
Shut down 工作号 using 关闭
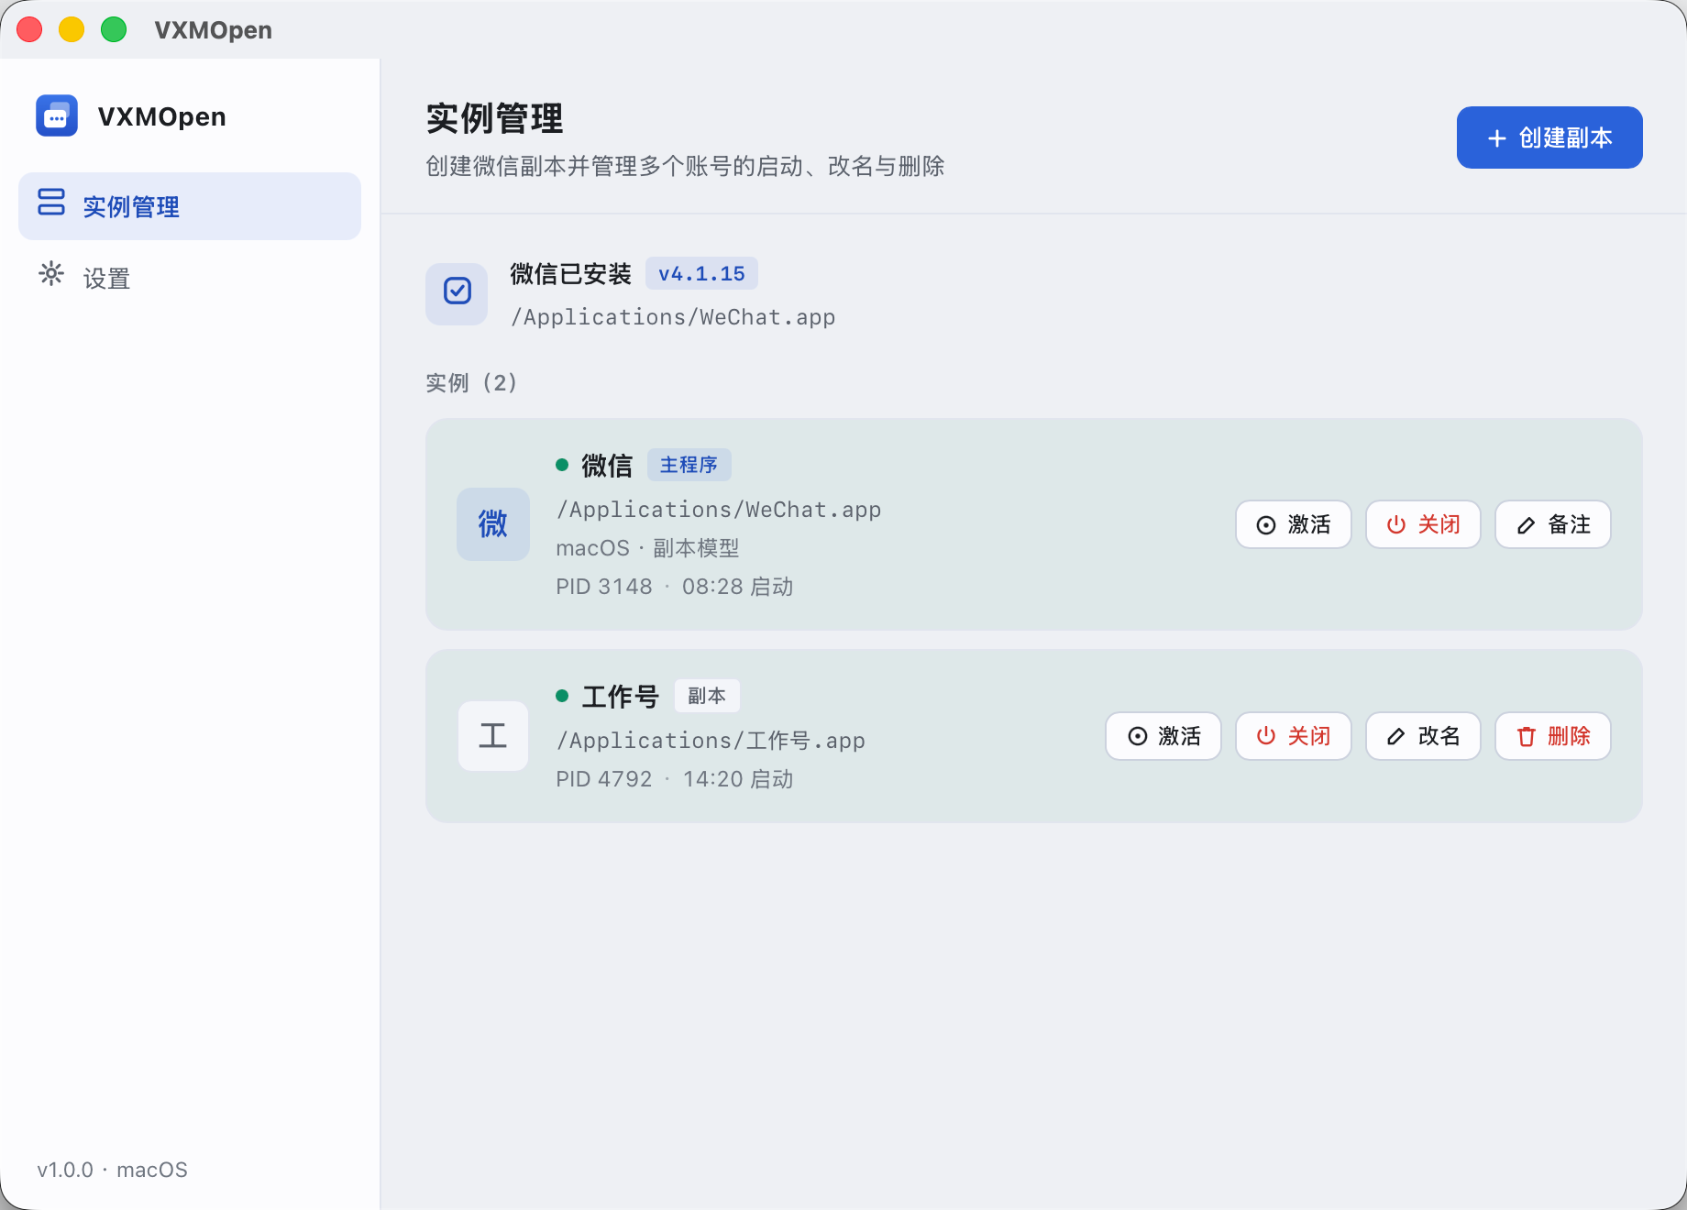pyautogui.click(x=1294, y=736)
